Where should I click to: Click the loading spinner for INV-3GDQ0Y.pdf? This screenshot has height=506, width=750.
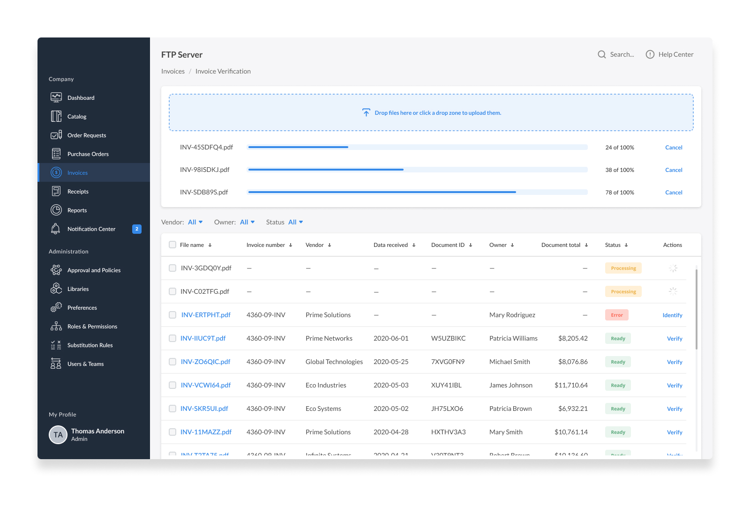[x=673, y=268]
